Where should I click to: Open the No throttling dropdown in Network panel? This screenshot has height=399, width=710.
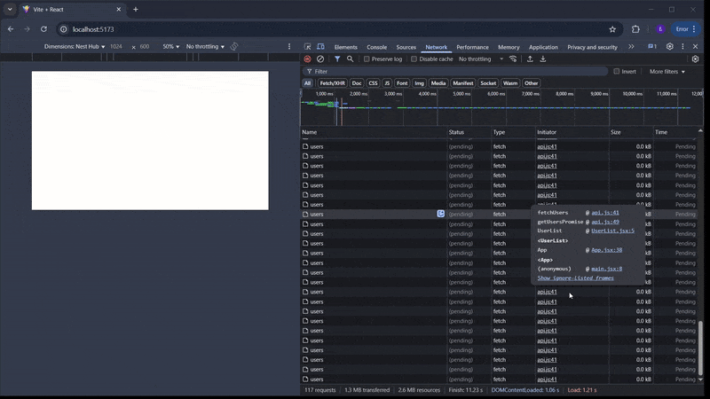(478, 59)
